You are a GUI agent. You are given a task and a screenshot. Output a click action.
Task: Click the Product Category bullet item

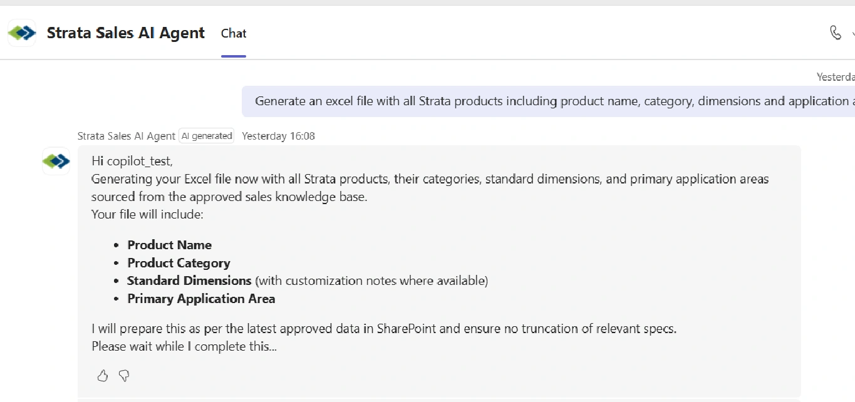coord(179,263)
